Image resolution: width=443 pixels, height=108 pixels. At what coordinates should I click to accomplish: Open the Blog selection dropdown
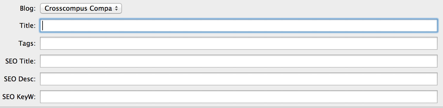[x=81, y=9]
